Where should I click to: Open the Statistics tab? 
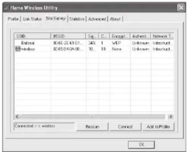click(77, 19)
